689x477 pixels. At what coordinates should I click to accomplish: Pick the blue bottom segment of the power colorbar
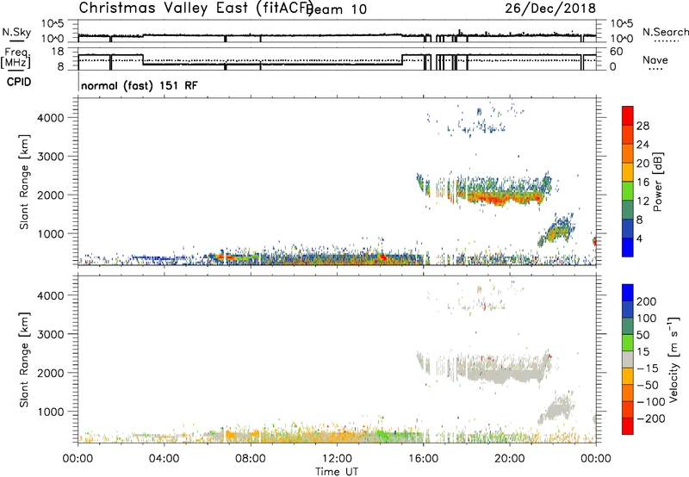[628, 247]
